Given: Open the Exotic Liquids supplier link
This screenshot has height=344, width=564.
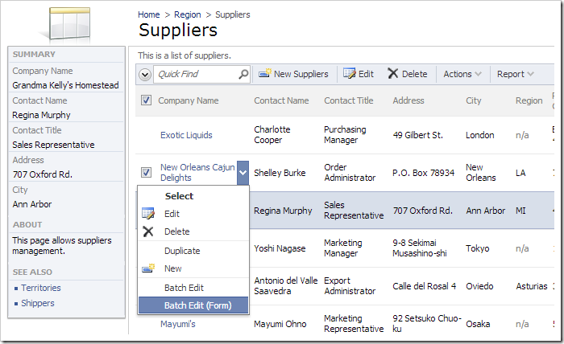Looking at the screenshot, I should point(186,135).
